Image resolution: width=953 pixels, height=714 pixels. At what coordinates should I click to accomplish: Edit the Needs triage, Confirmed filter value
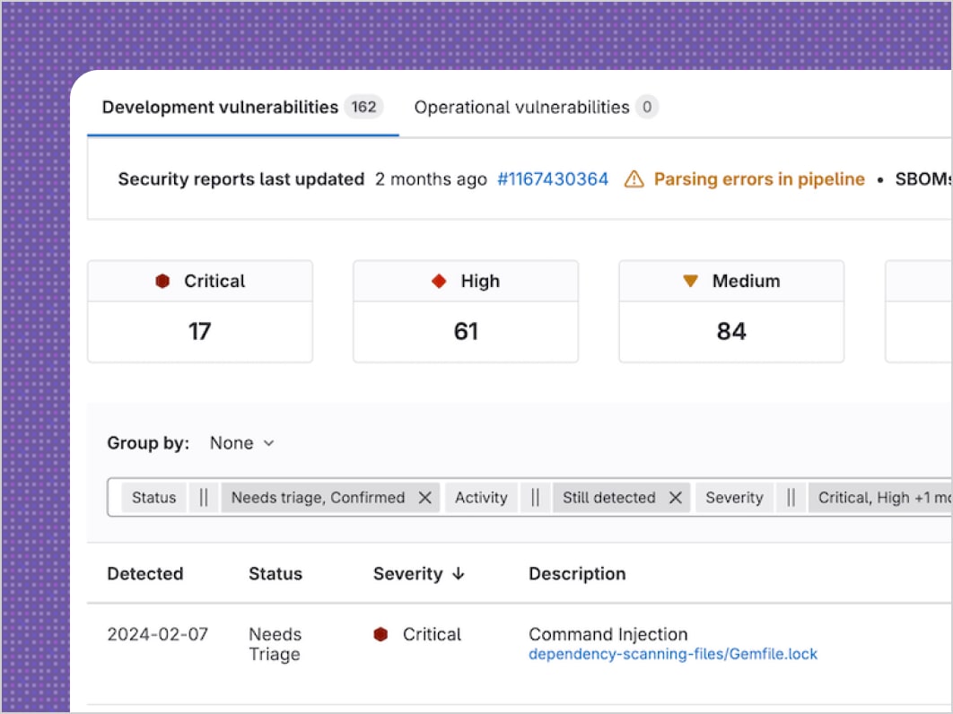click(x=318, y=498)
